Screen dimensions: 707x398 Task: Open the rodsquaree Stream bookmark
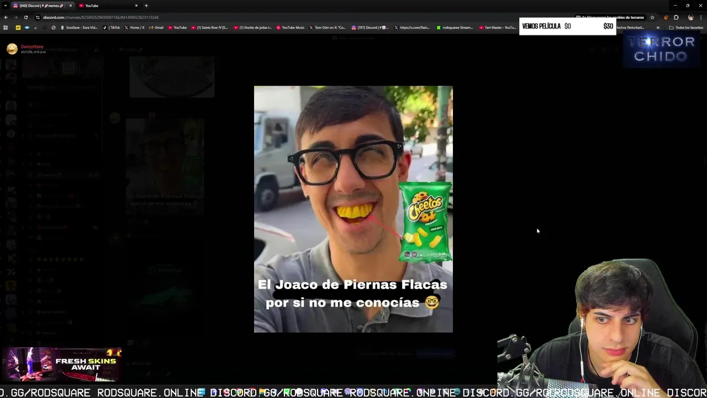tap(455, 27)
